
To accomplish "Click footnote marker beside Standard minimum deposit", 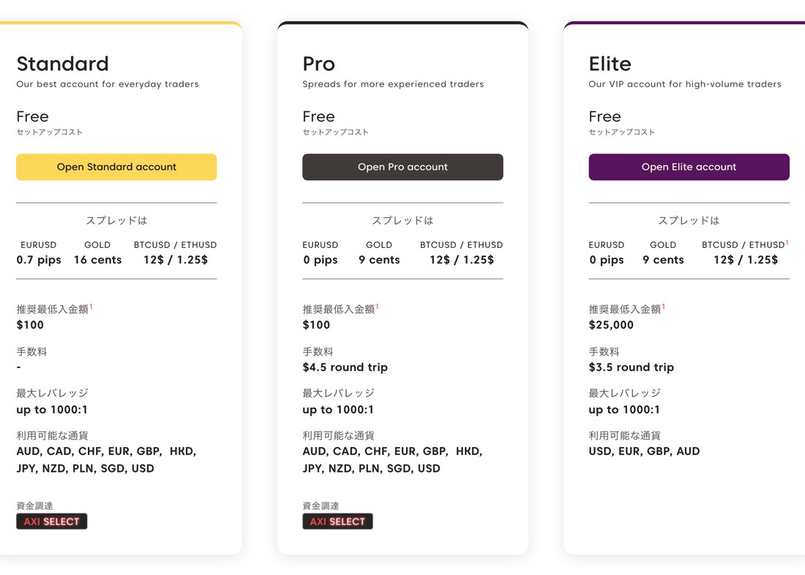I will [x=91, y=307].
